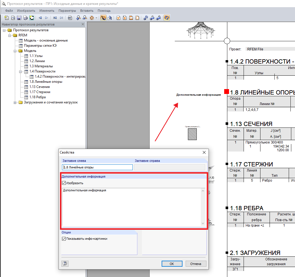Collapse the RFEM folder node
This screenshot has height=277, width=295.
[x=9, y=35]
